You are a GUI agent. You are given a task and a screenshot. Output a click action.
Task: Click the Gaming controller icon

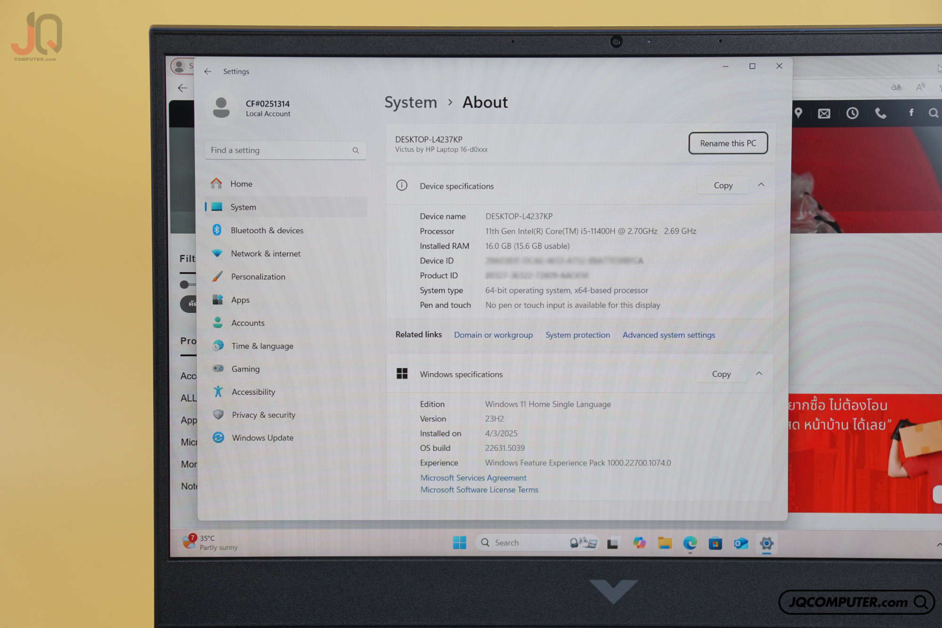218,368
